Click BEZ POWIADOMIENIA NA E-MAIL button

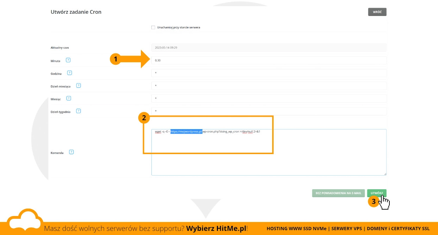pos(338,193)
